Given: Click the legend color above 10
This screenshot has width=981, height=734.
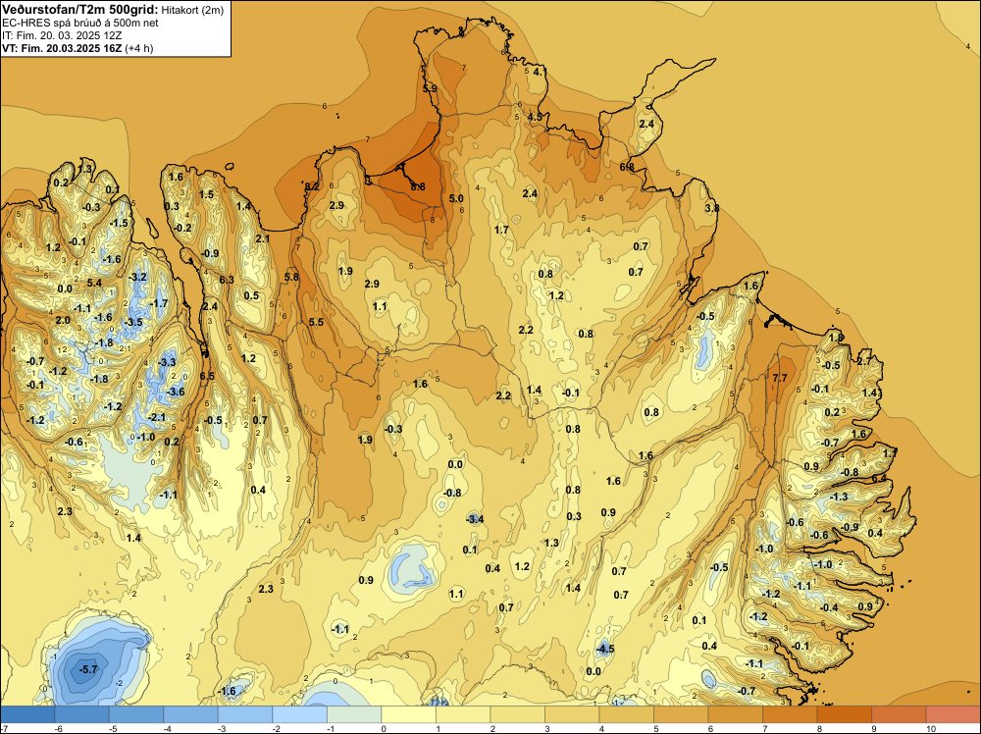Looking at the screenshot, I should point(953,714).
